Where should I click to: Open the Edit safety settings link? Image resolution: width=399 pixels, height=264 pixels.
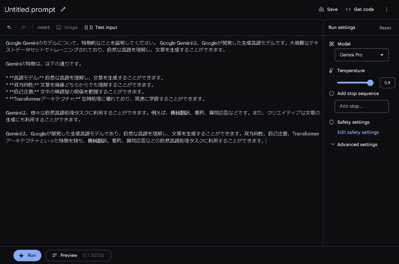pyautogui.click(x=358, y=132)
